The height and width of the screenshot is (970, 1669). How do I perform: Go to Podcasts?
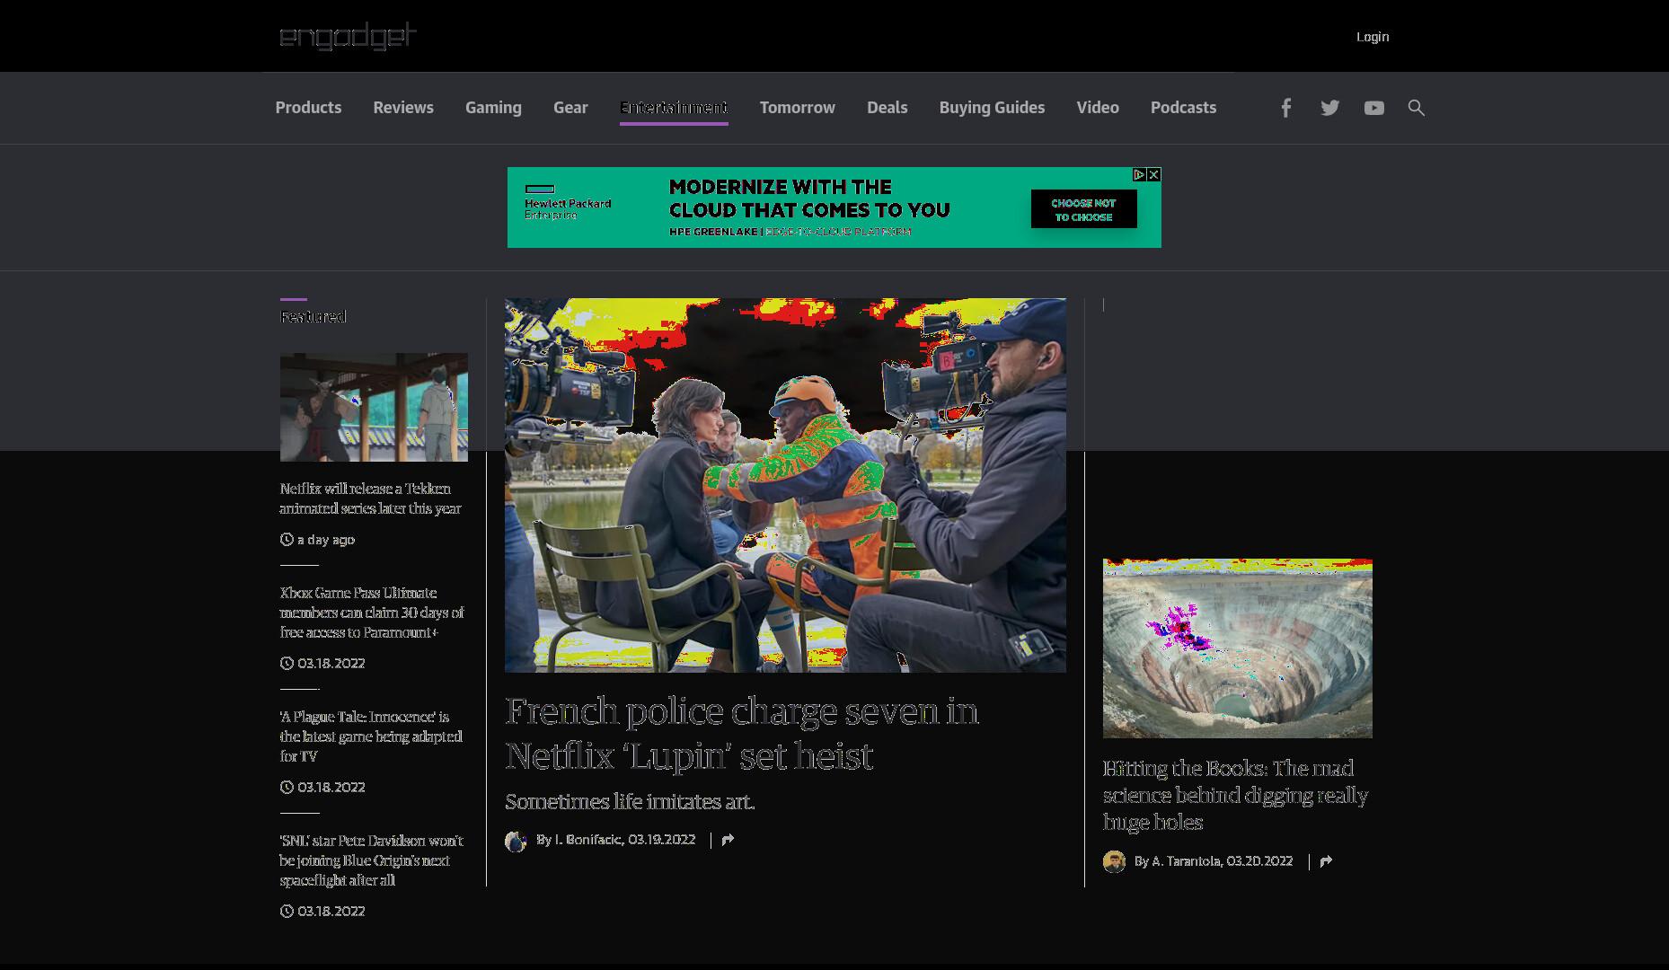click(1183, 108)
